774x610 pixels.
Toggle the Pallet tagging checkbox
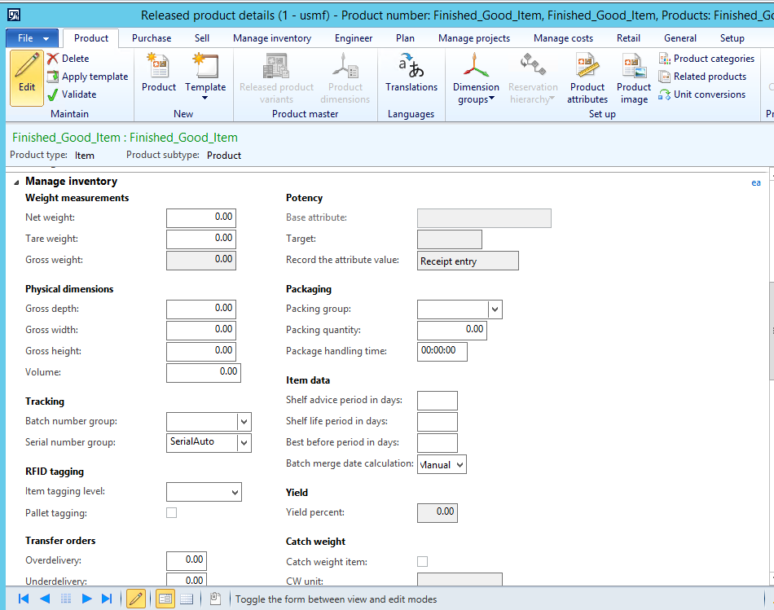(171, 512)
